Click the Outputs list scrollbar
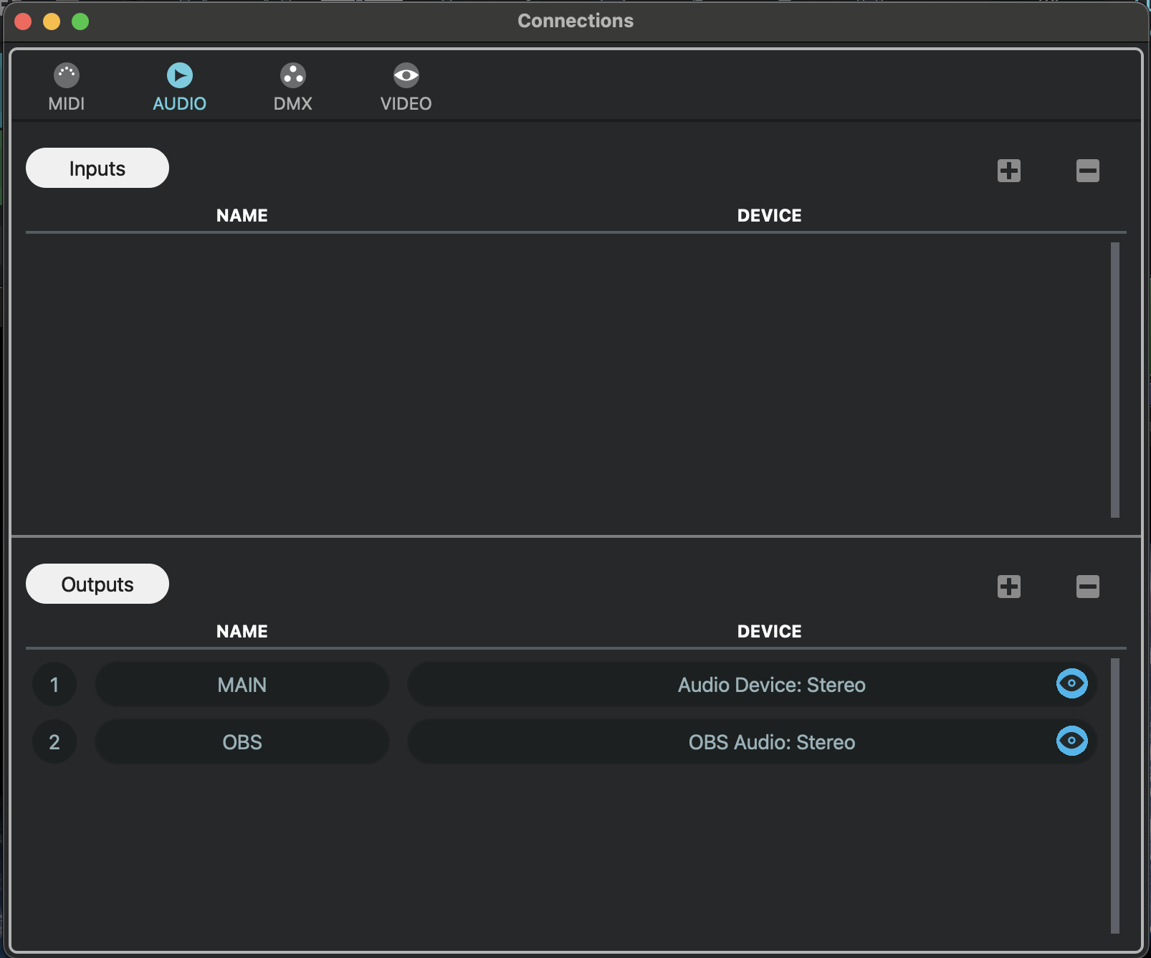This screenshot has height=958, width=1151. coord(1114,796)
